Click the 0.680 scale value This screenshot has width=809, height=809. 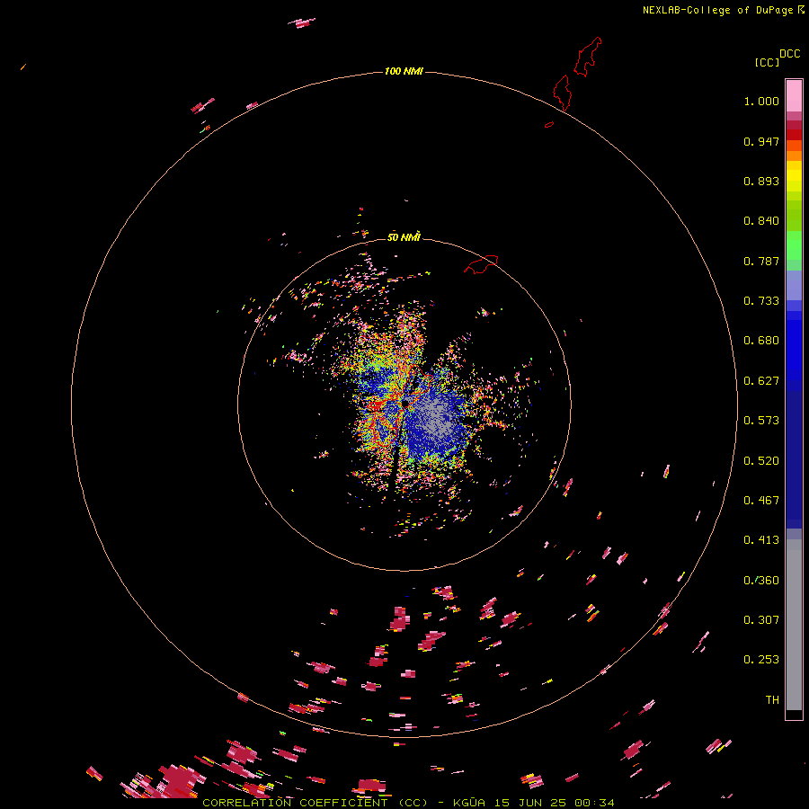pyautogui.click(x=761, y=341)
